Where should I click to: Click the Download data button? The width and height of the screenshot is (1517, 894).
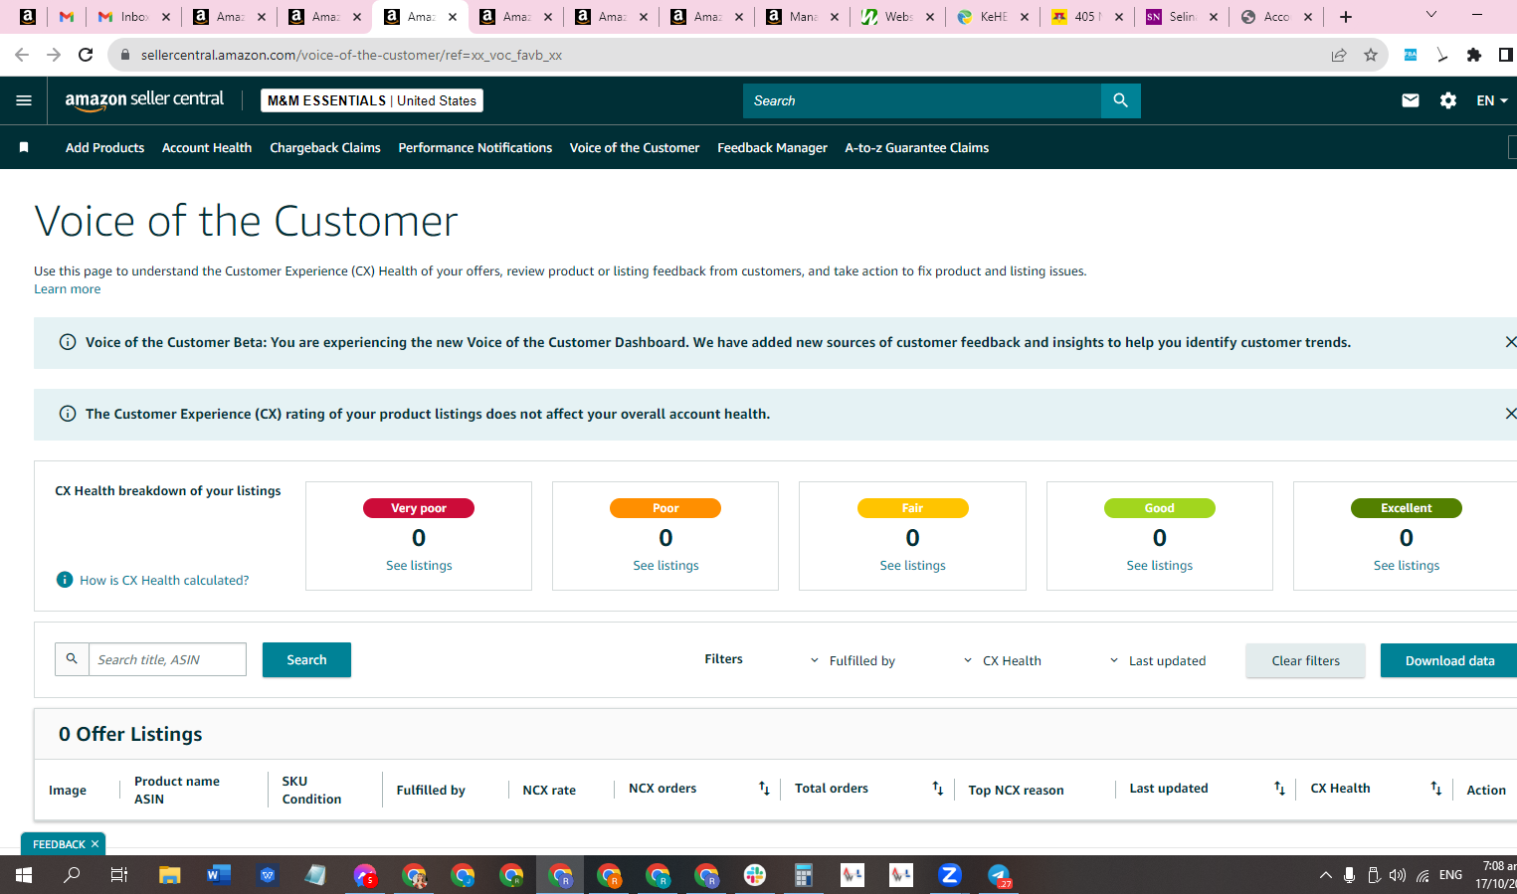click(1449, 660)
